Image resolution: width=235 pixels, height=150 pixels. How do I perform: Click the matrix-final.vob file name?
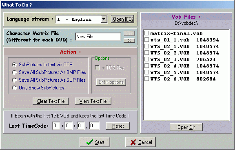point(176,33)
